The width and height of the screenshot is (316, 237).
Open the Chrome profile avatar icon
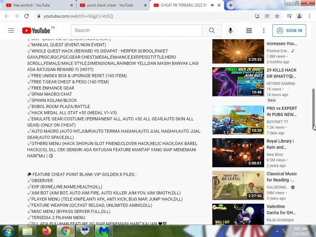click(299, 16)
